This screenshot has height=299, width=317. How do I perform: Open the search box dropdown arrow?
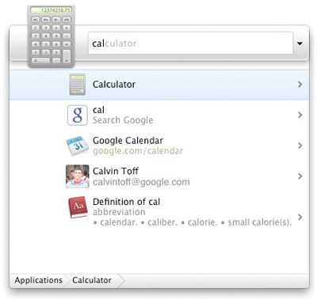click(x=300, y=44)
